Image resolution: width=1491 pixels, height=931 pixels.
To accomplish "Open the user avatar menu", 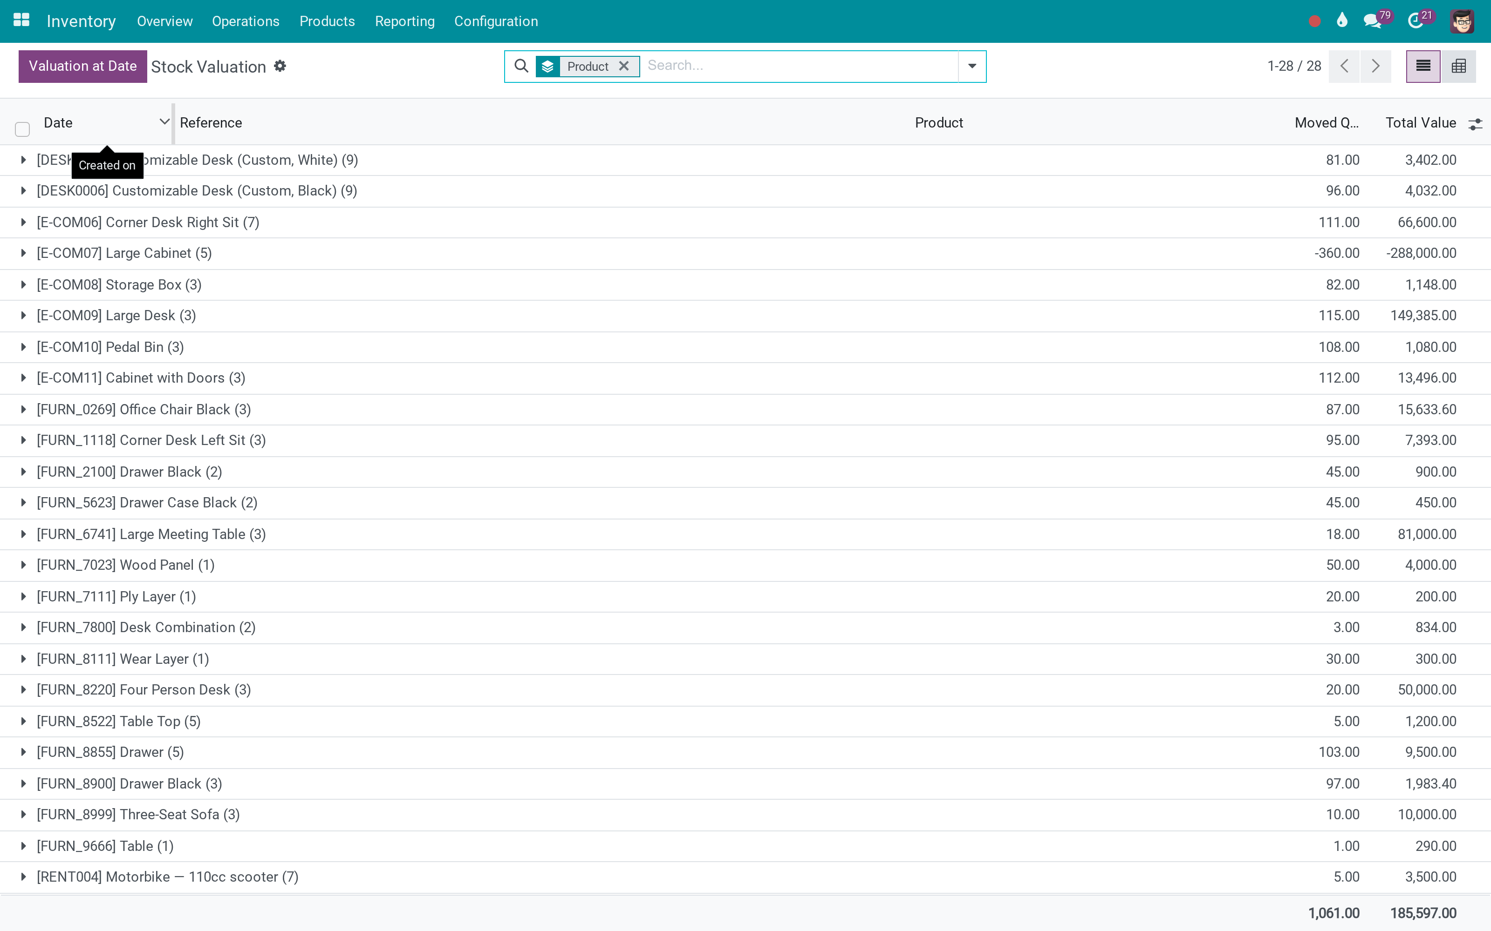I will click(x=1462, y=21).
